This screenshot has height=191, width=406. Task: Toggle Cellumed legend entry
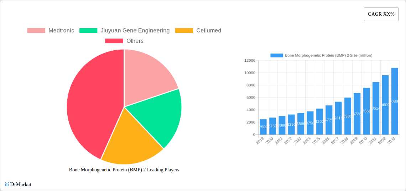[198, 31]
